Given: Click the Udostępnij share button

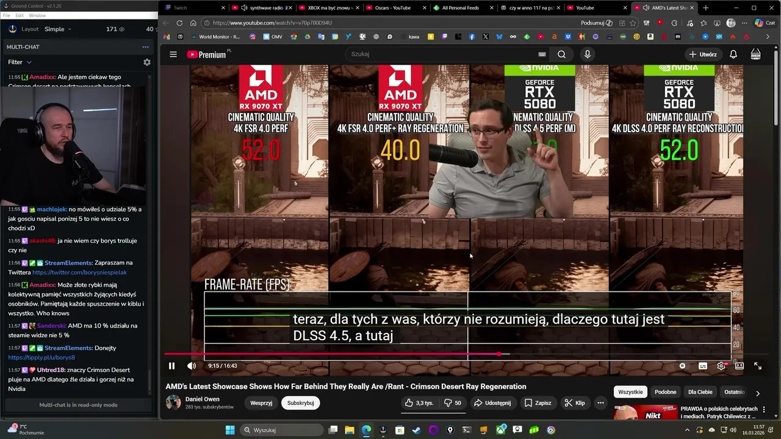Looking at the screenshot, I should 492,403.
